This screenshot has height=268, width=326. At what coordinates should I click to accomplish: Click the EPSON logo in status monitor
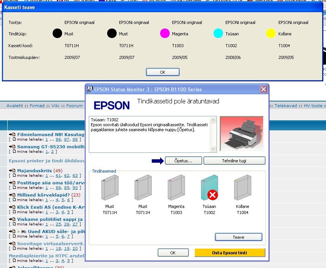(x=112, y=106)
